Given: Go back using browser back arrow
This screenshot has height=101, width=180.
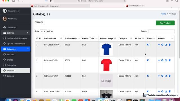Looking at the screenshot, I should coord(18,1).
